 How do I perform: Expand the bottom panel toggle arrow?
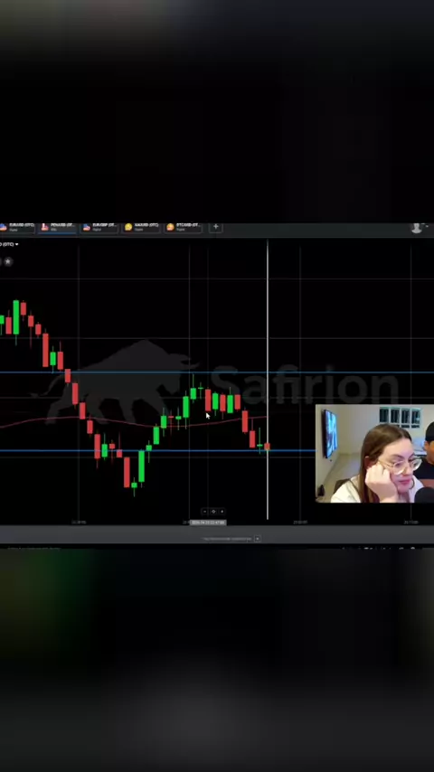(257, 539)
